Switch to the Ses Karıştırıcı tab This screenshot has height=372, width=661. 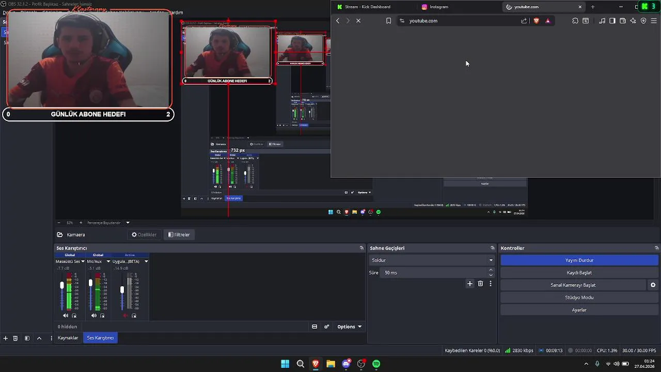click(100, 338)
